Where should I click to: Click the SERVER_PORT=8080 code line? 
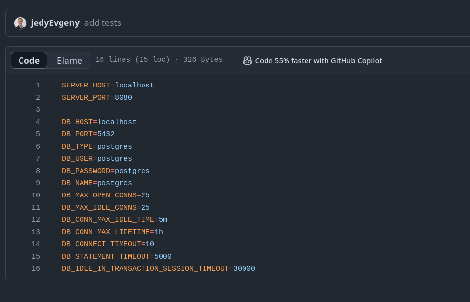(97, 98)
